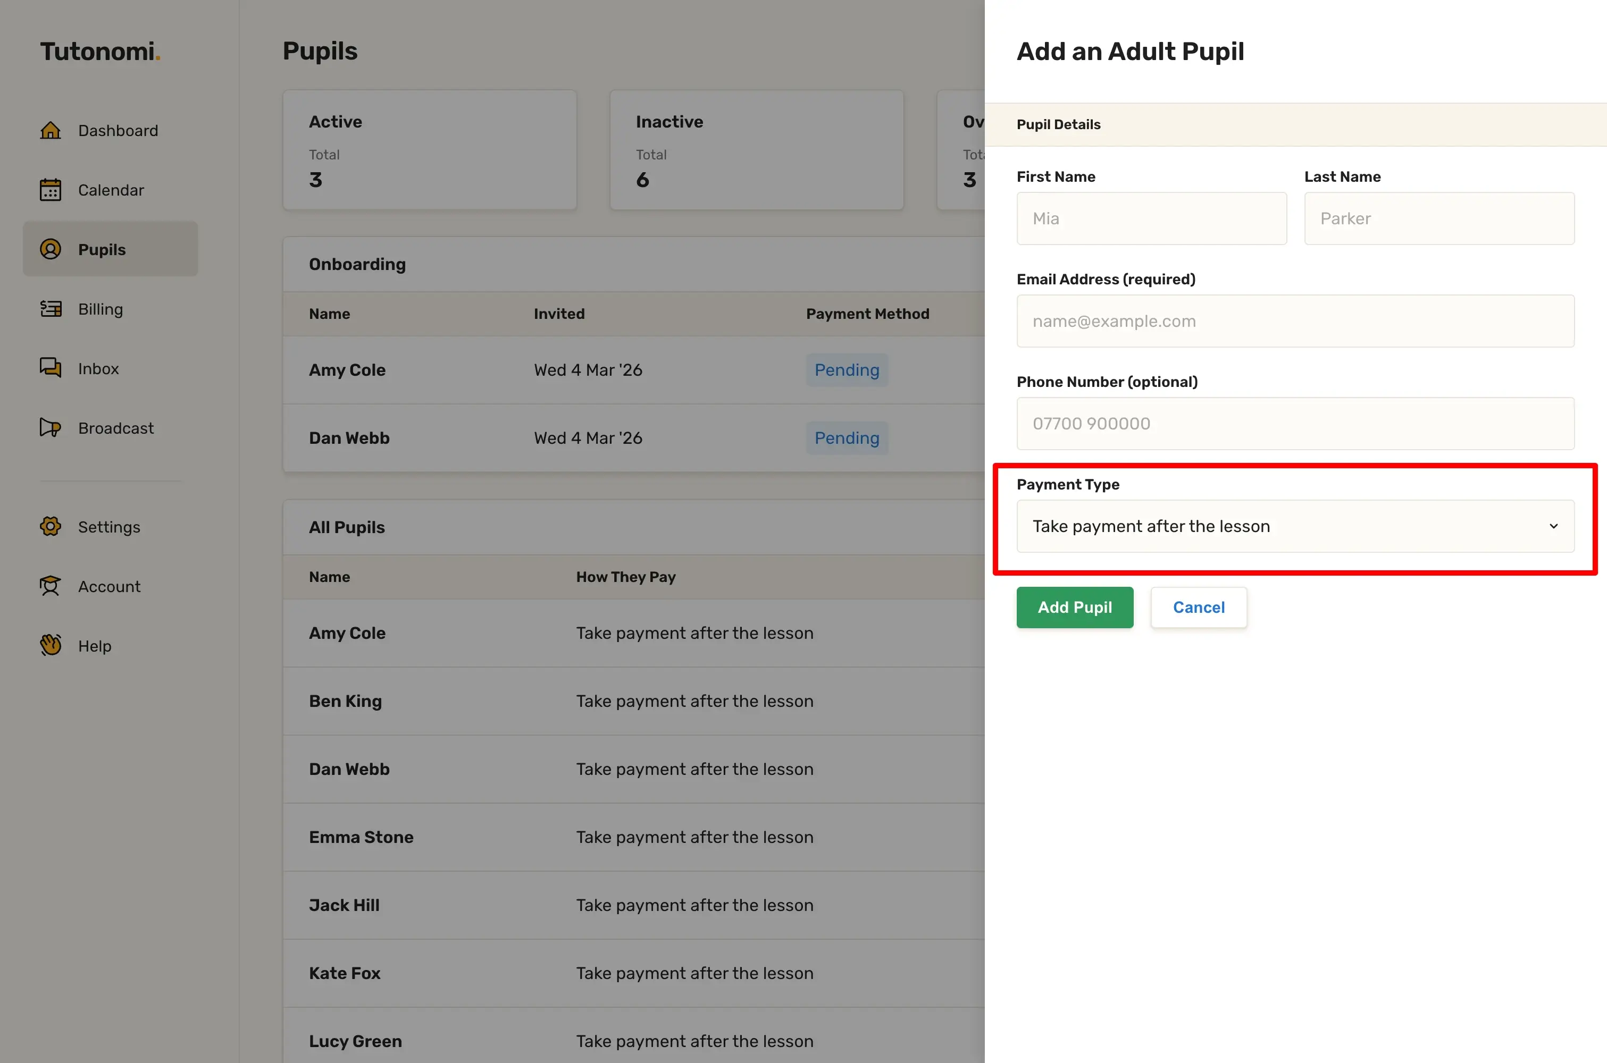Click the Dashboard house icon
The height and width of the screenshot is (1063, 1607).
click(50, 130)
